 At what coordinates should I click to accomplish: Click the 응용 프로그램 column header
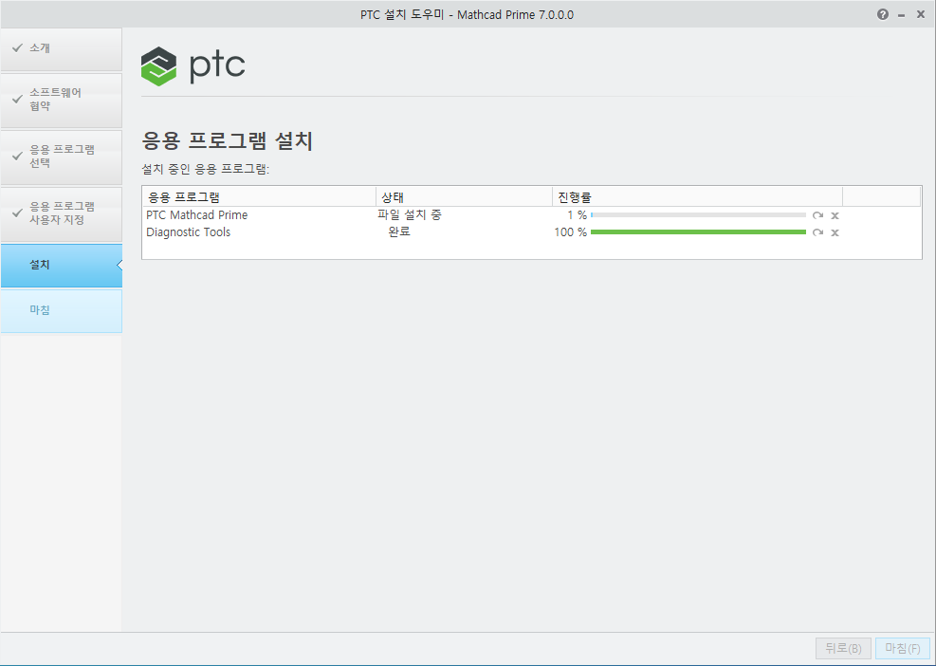(x=259, y=196)
